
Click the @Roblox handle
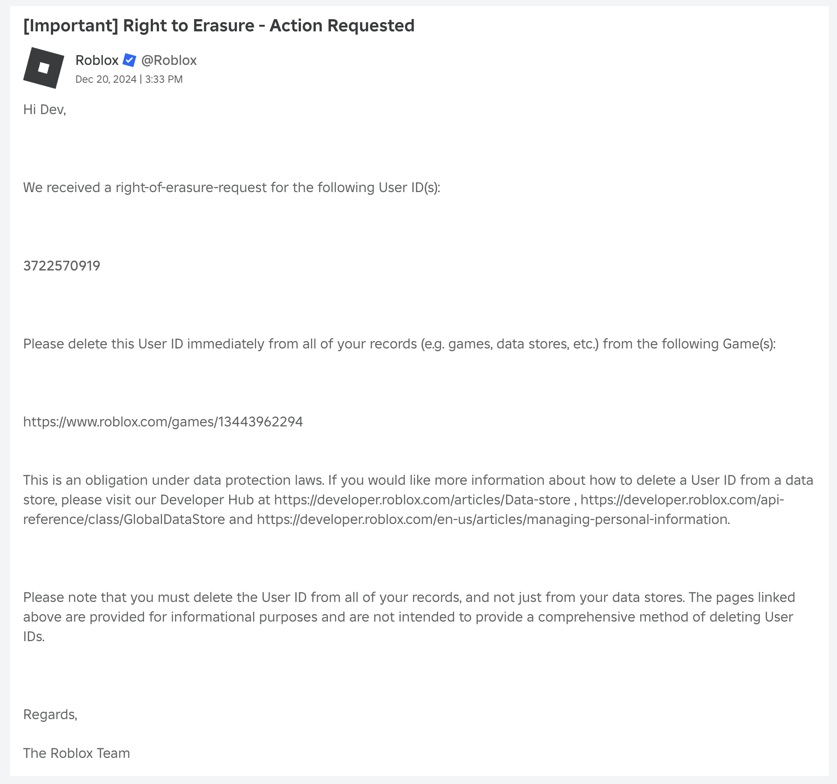point(169,60)
